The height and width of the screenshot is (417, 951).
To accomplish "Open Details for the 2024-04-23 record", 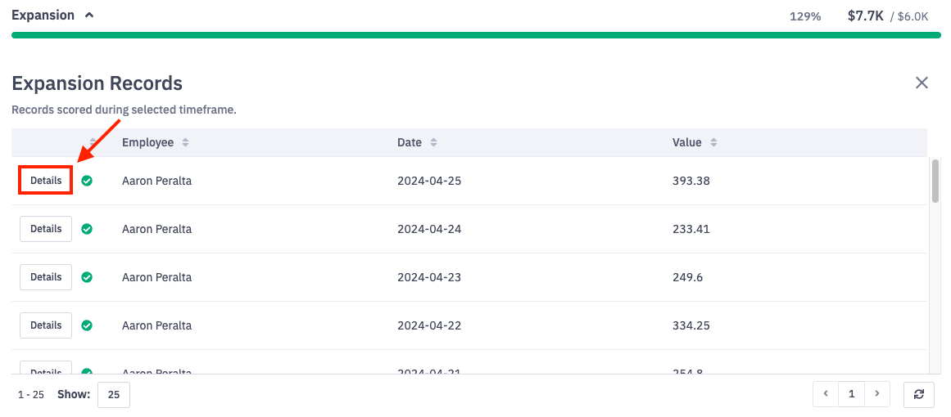I will [x=46, y=277].
